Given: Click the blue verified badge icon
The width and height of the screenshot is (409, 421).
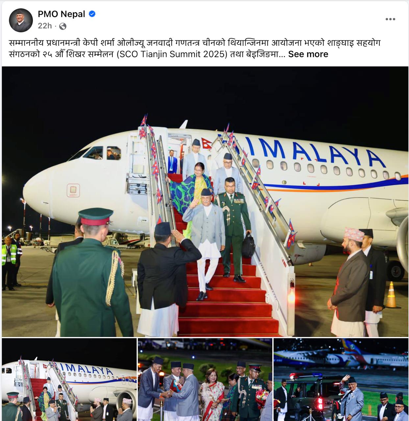Looking at the screenshot, I should 92,14.
